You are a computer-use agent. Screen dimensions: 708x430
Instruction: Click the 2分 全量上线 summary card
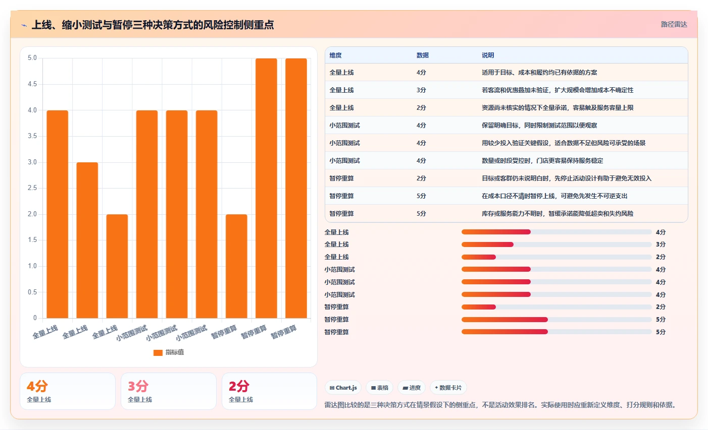270,391
